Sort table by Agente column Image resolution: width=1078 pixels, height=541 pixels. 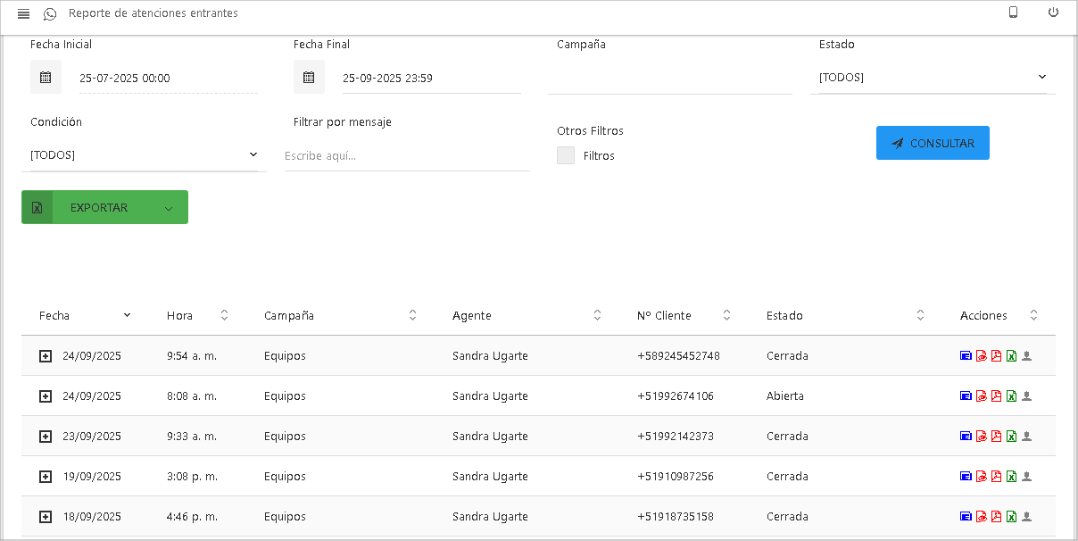[x=597, y=315]
